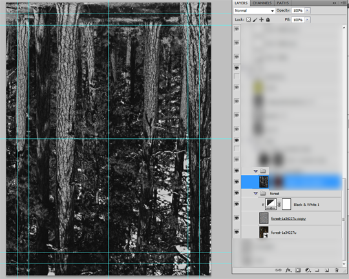Delete layer with trash icon

pos(337,270)
